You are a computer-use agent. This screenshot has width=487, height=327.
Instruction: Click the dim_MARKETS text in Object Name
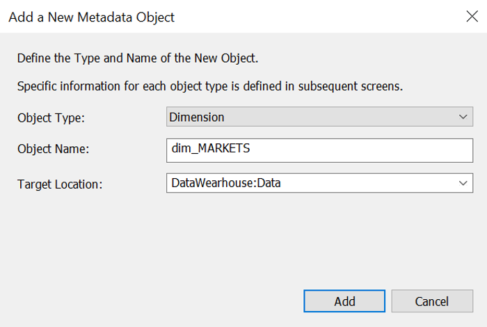(x=211, y=148)
